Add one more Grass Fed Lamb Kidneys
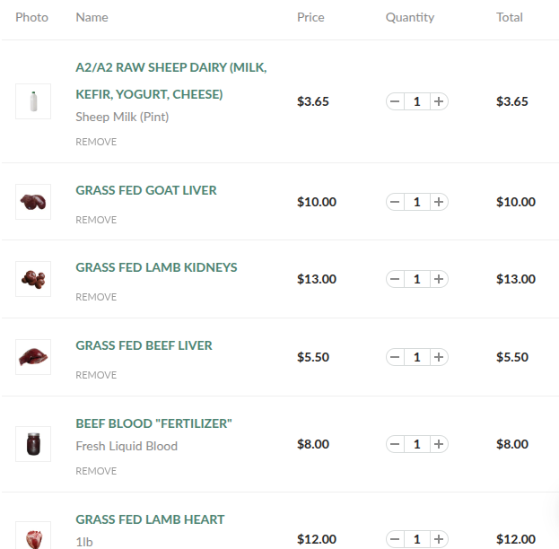 coord(439,279)
